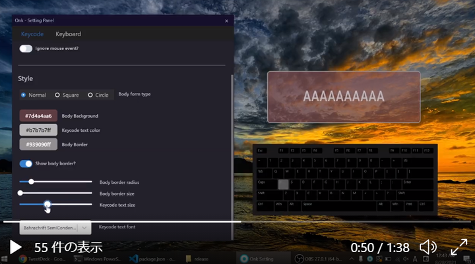The height and width of the screenshot is (264, 475).
Task: Expand the video to fullscreen
Action: tap(459, 247)
